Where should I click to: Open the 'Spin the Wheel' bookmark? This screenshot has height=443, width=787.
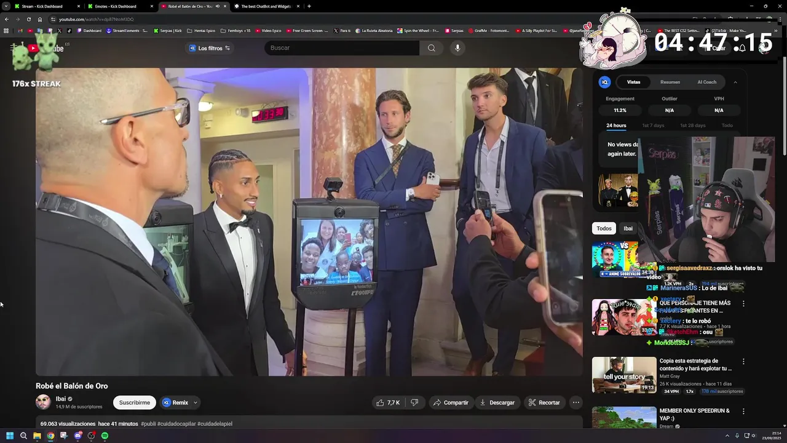(x=418, y=30)
